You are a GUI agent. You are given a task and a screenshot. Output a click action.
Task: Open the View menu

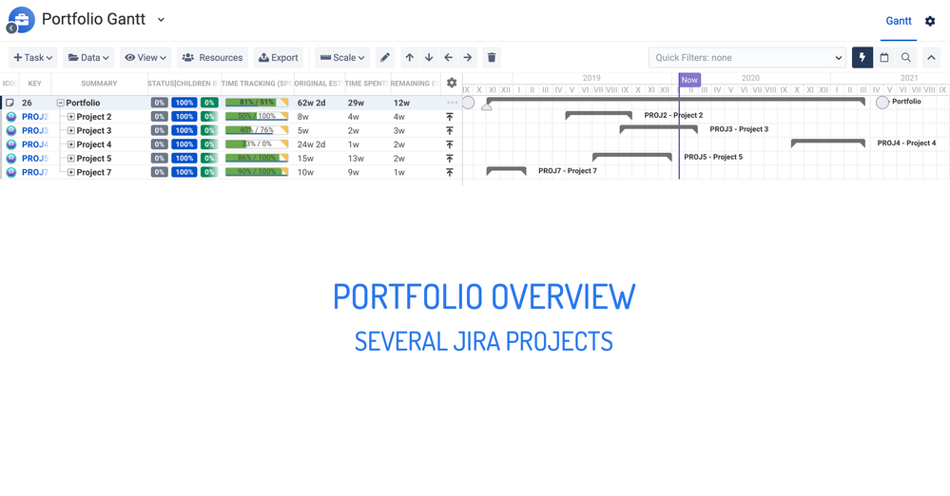145,58
